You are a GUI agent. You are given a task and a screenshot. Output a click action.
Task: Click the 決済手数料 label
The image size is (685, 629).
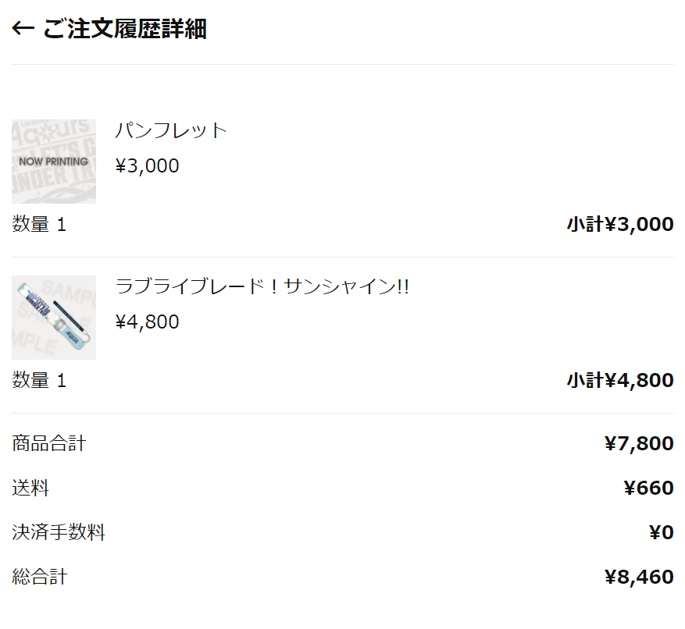(x=59, y=533)
